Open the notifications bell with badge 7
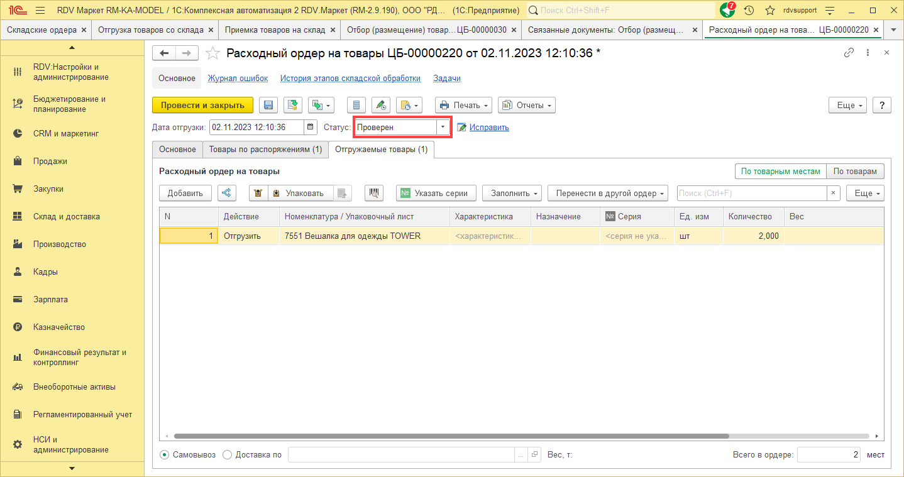Screen dimensions: 904x477 point(727,11)
